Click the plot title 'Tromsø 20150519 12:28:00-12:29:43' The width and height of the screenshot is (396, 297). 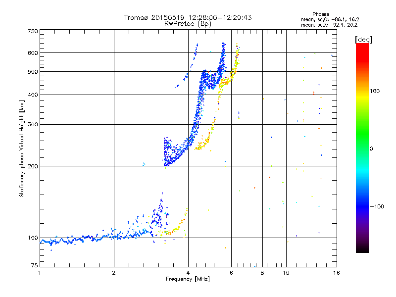coord(188,17)
